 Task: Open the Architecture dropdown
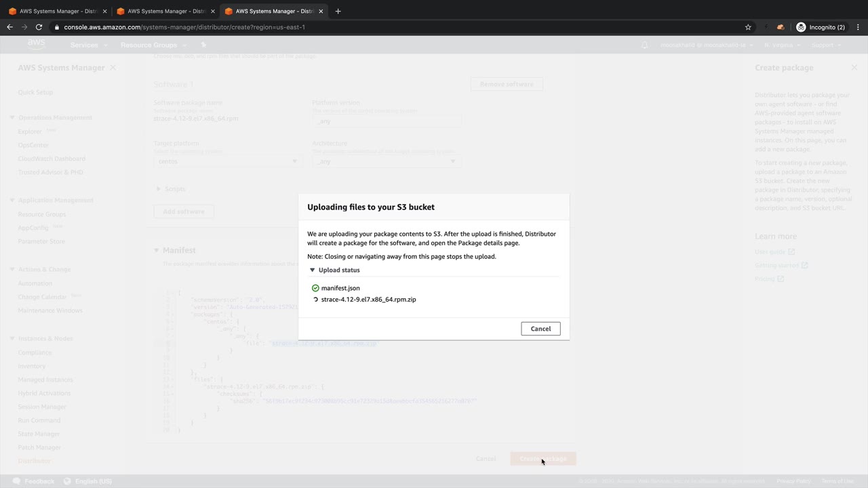(x=387, y=161)
